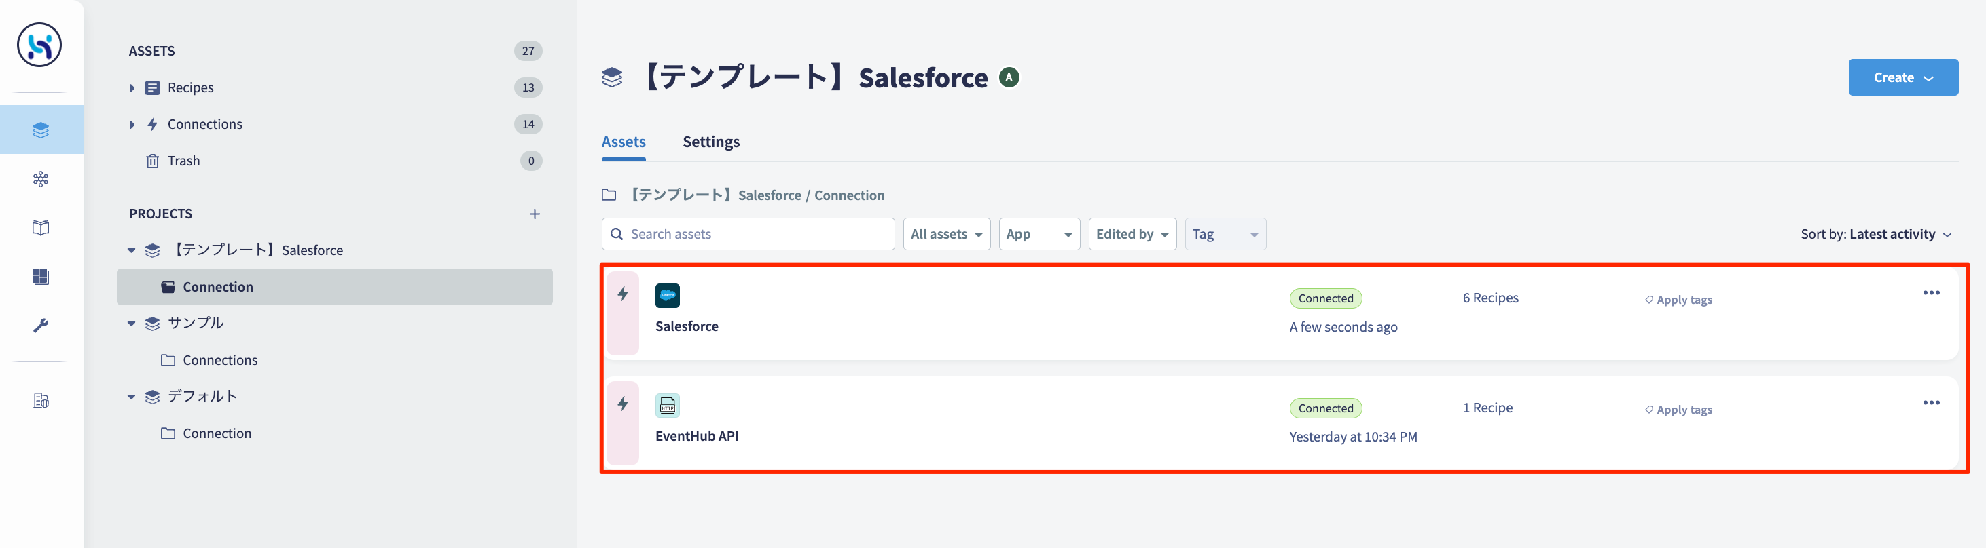1986x548 pixels.
Task: Click 'A few seconds ago' timestamp
Action: tap(1343, 327)
